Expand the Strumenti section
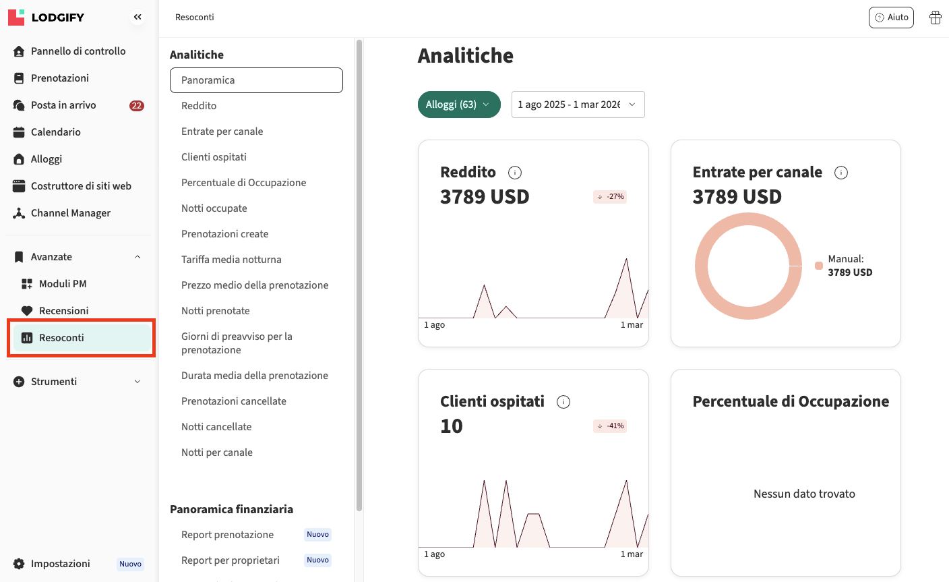Screen dimensions: 949x582 (x=137, y=382)
